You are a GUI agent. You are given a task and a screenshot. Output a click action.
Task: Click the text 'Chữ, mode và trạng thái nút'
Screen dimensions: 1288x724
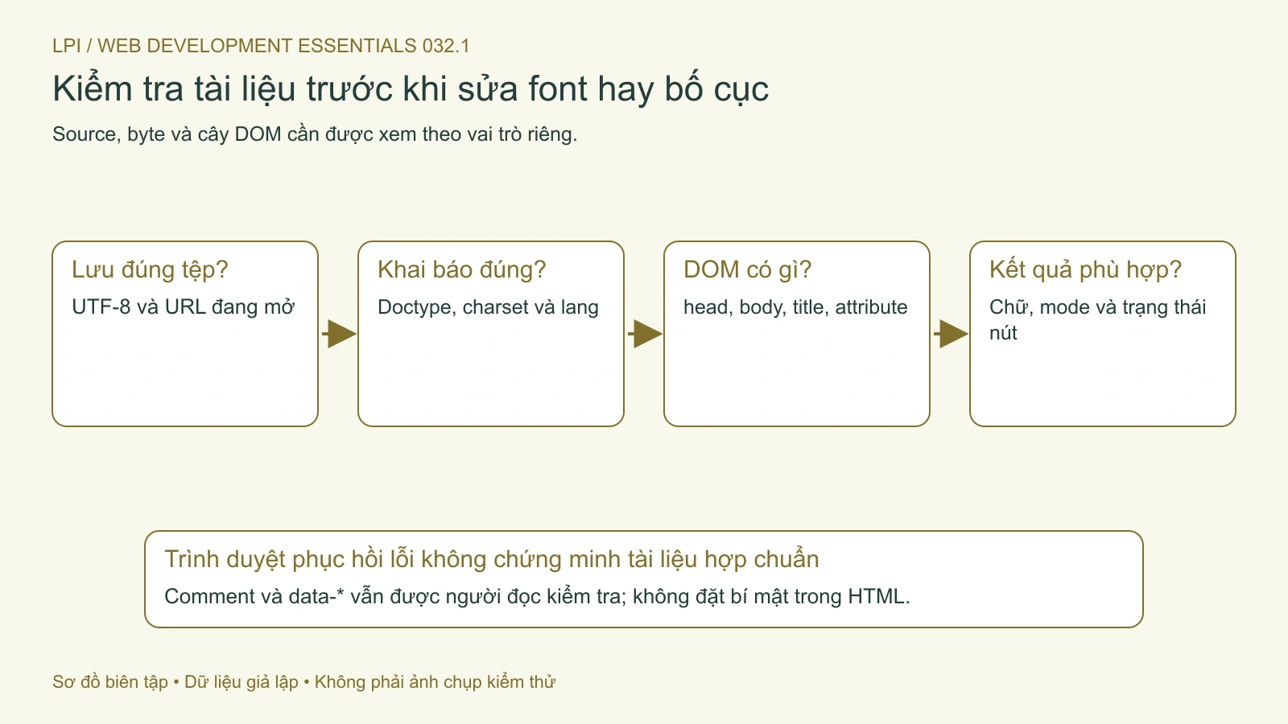point(1098,320)
